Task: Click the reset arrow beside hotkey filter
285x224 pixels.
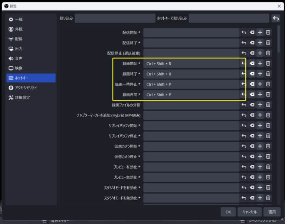Action: click(276, 18)
